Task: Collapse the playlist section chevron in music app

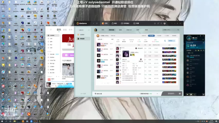Action: pos(59,77)
